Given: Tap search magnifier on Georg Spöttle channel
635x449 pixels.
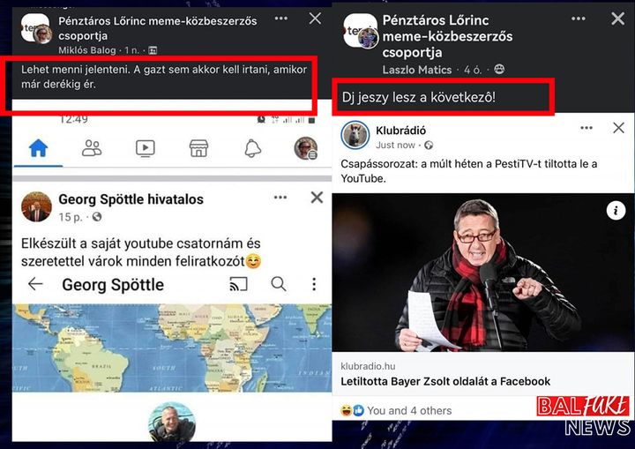Looking at the screenshot, I should pos(278,284).
